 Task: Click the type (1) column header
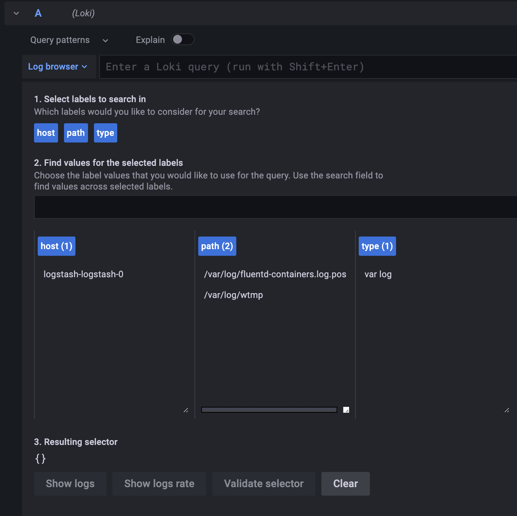click(377, 246)
